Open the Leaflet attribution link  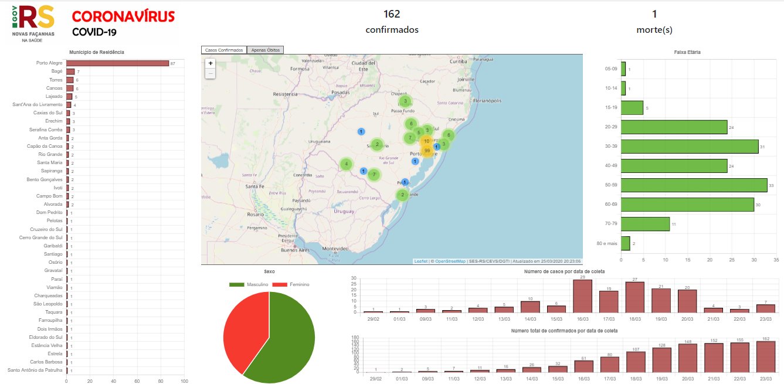point(420,261)
